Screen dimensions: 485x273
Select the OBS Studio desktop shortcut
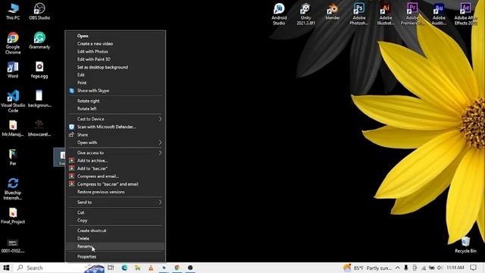click(39, 11)
